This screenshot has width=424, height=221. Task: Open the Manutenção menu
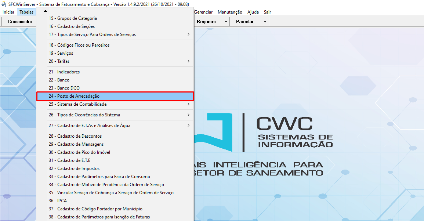230,12
